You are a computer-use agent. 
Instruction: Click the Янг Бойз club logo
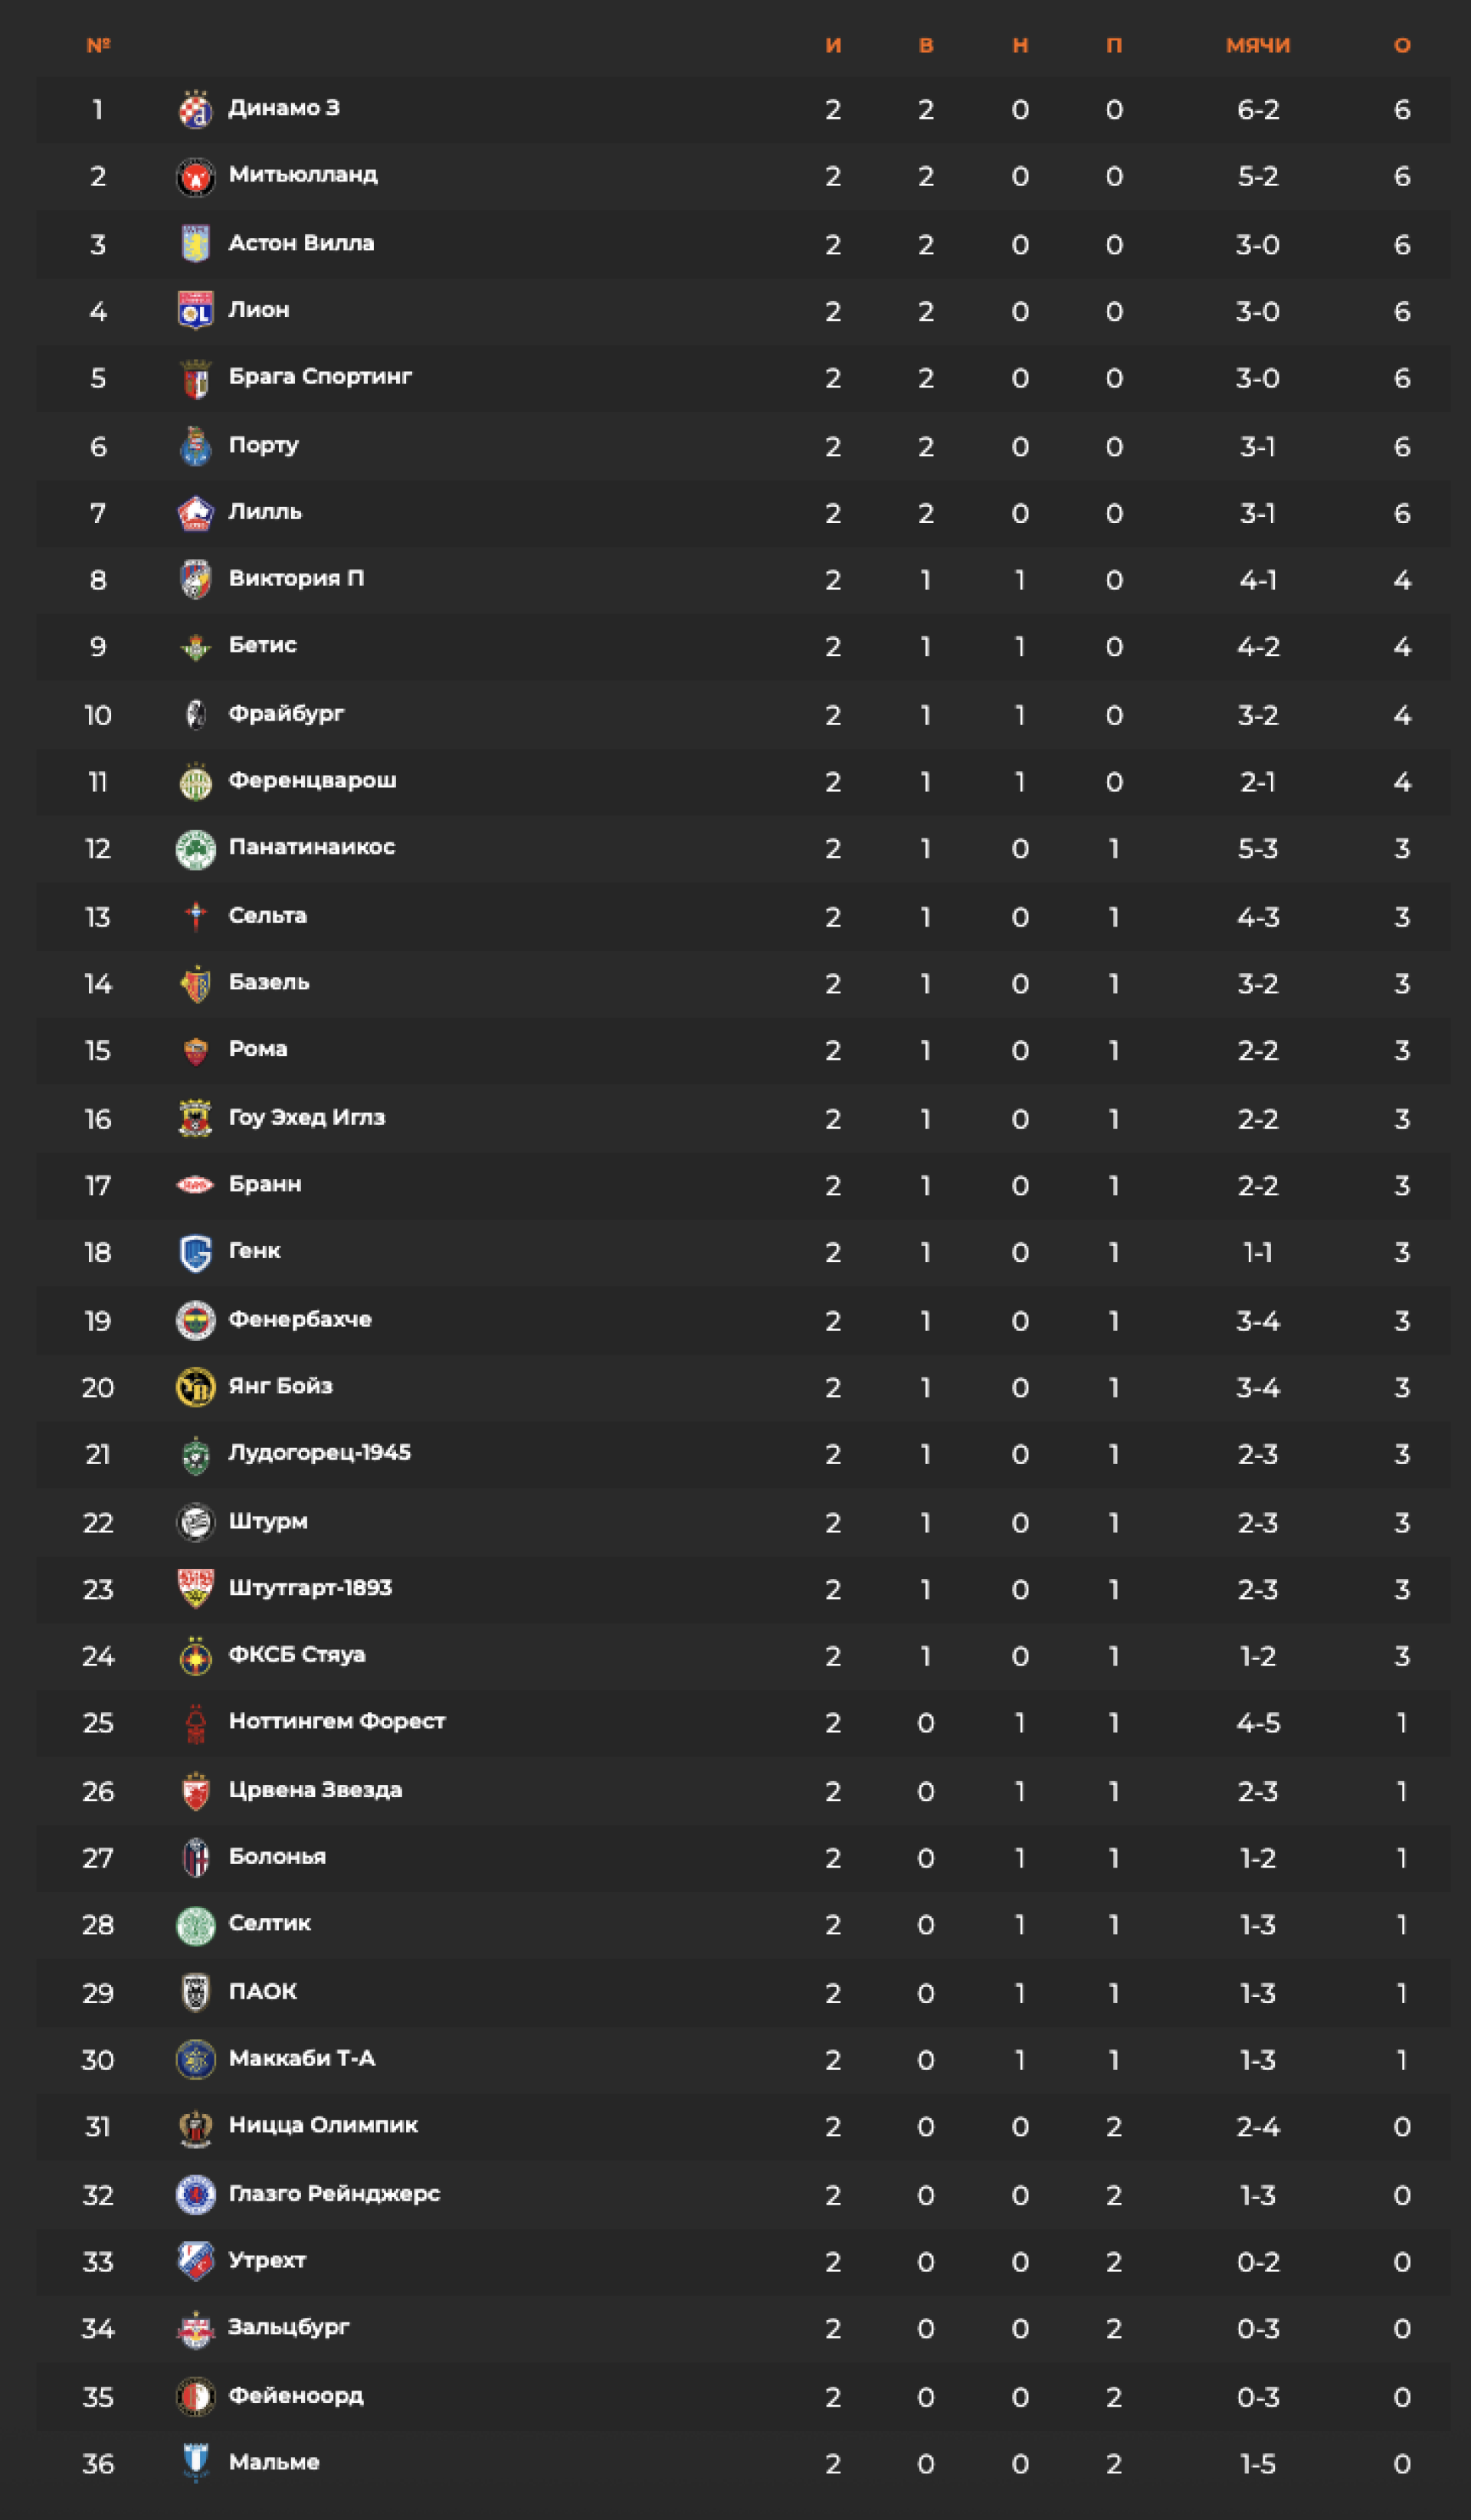(x=195, y=1387)
